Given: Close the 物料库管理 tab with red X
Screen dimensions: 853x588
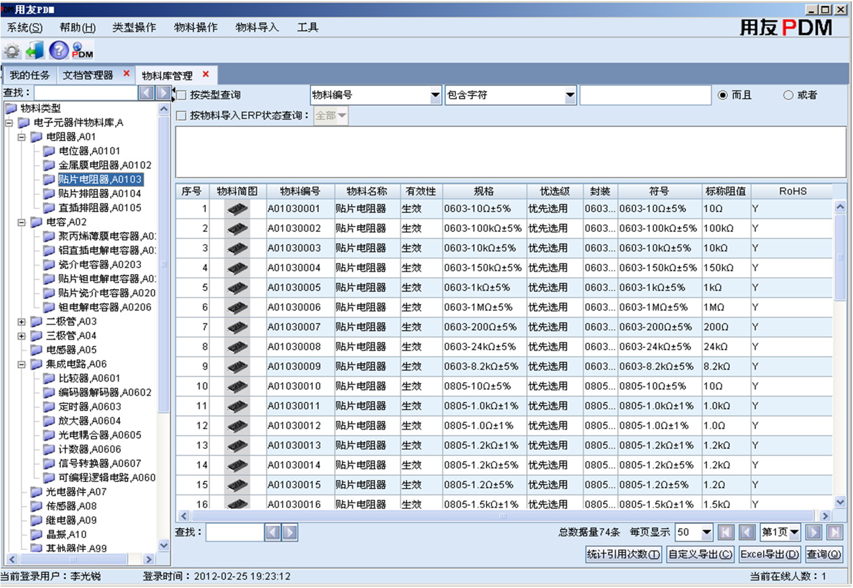Looking at the screenshot, I should point(206,74).
